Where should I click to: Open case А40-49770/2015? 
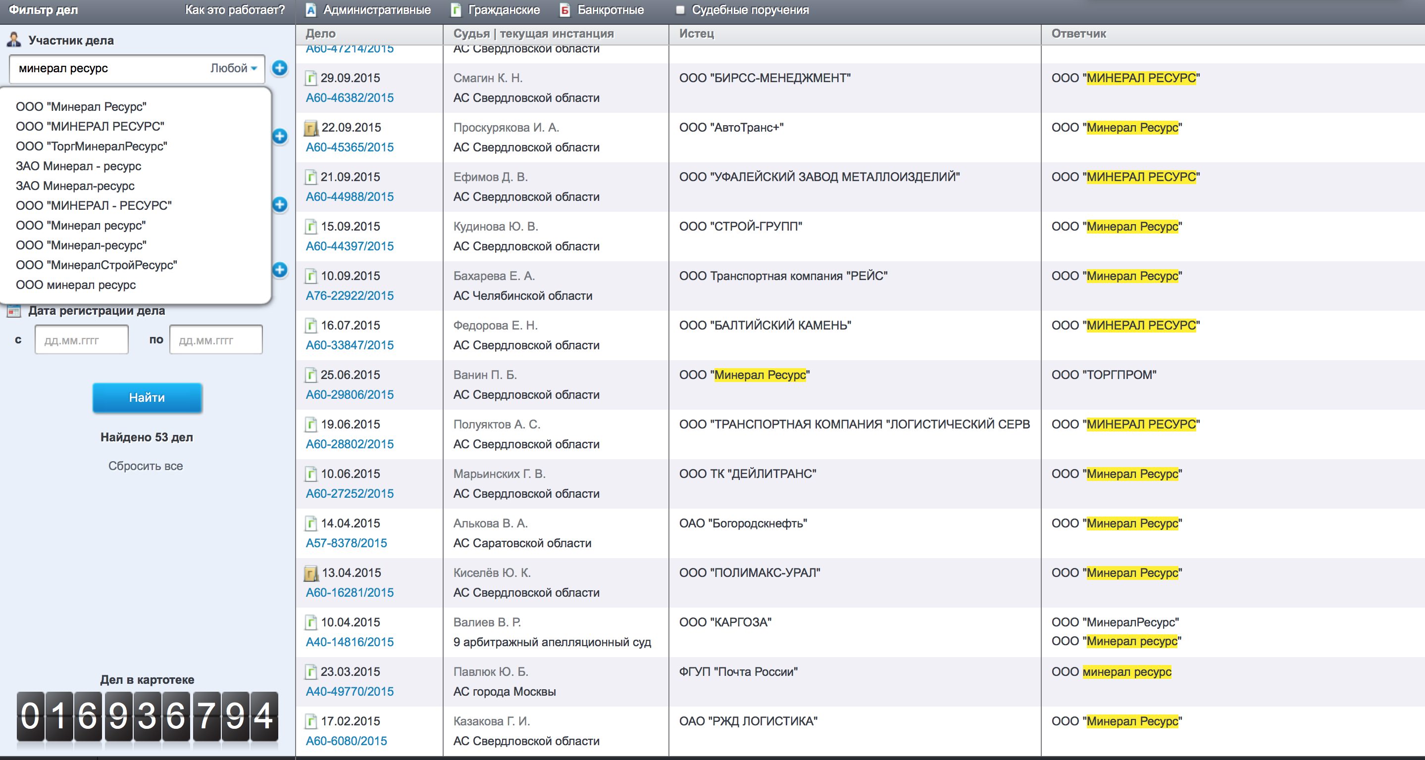coord(350,691)
